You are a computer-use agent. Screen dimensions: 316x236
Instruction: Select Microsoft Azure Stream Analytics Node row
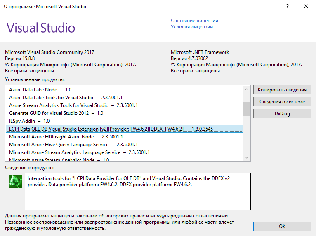(x=124, y=159)
